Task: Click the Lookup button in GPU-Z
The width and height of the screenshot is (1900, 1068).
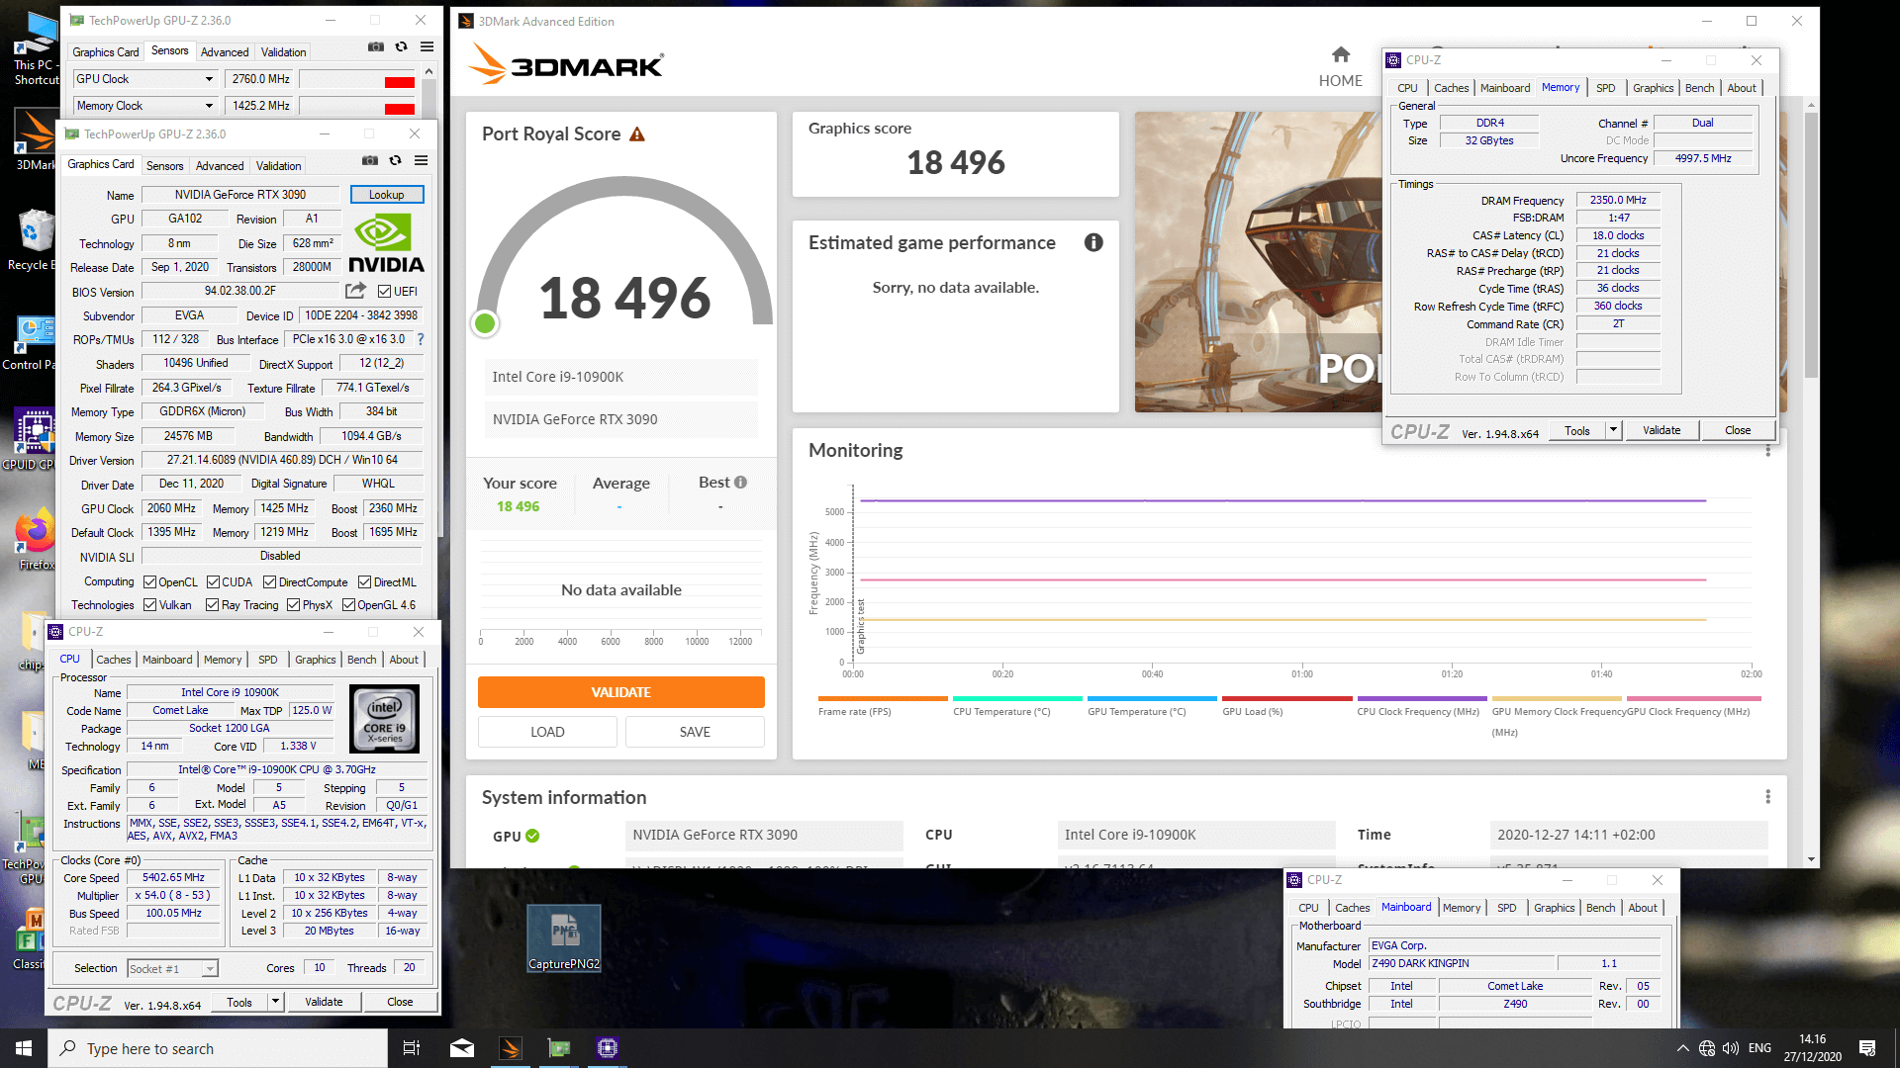Action: (387, 195)
